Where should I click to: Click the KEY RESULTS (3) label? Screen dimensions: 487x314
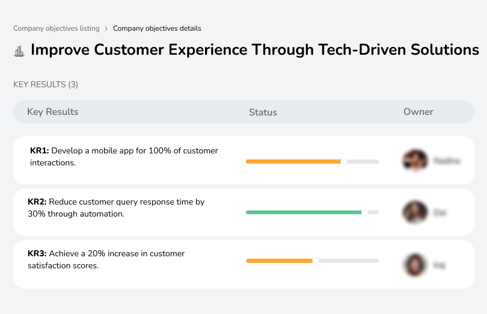[x=46, y=85]
